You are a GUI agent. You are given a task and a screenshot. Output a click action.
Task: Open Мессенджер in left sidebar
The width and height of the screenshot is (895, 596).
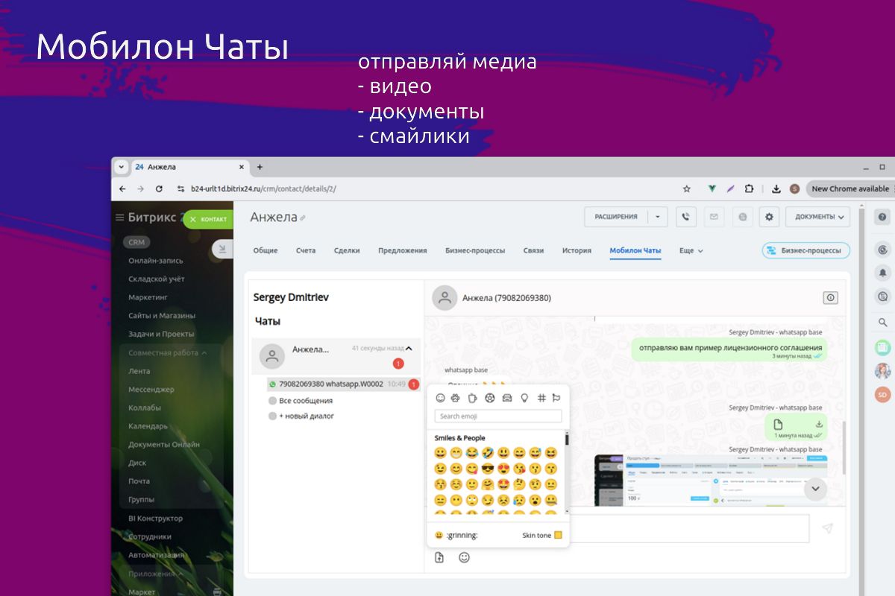click(151, 390)
